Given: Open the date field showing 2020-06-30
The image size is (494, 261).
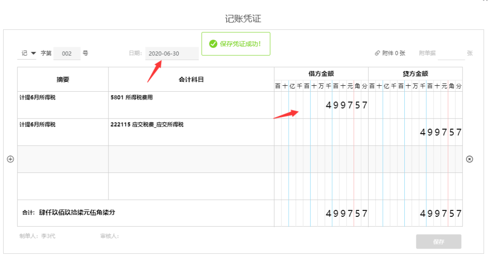Looking at the screenshot, I should click(x=172, y=53).
